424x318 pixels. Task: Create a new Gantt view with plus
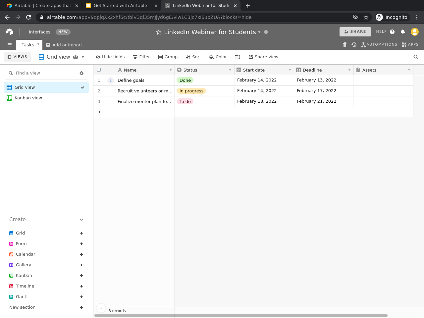click(81, 297)
